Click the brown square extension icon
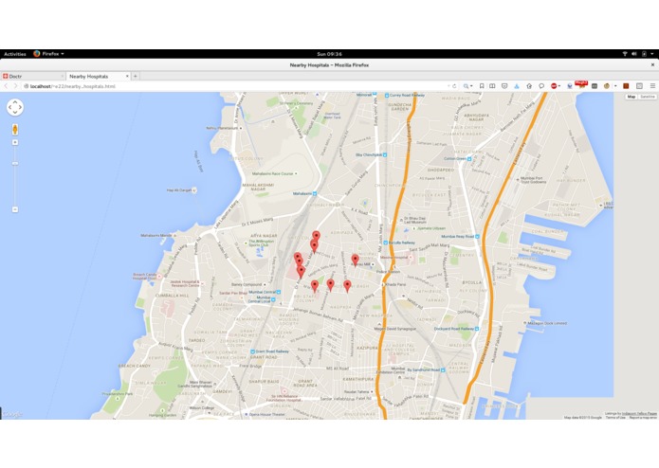Viewport: 659px width, 468px height. point(626,86)
